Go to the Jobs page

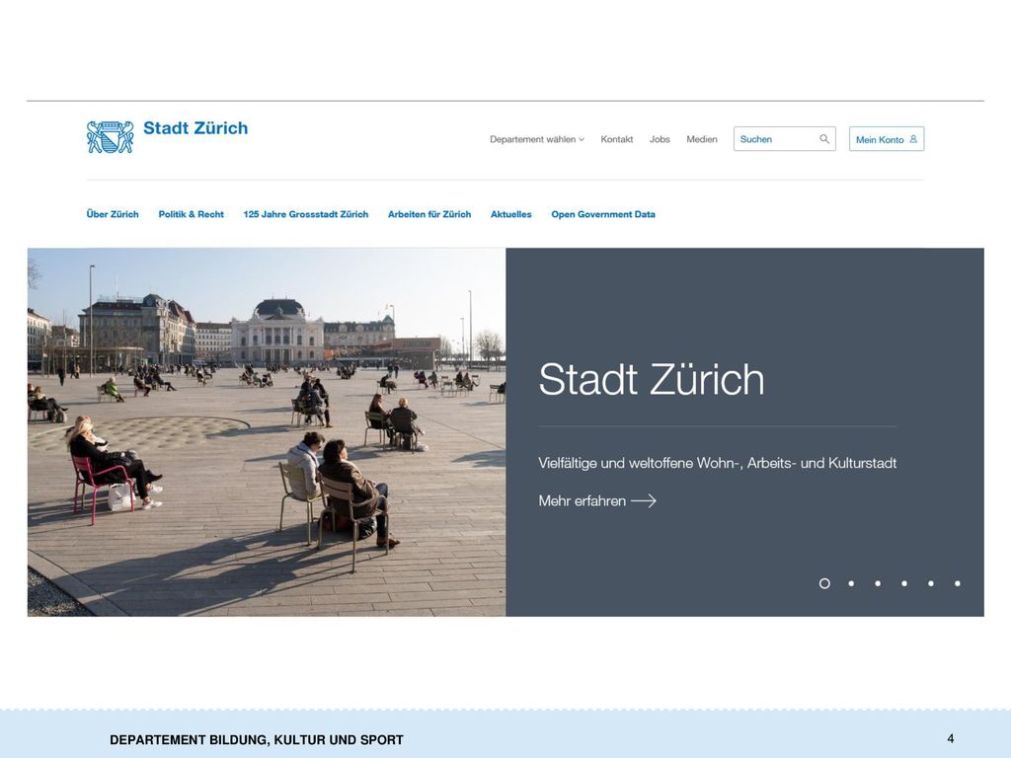[660, 139]
